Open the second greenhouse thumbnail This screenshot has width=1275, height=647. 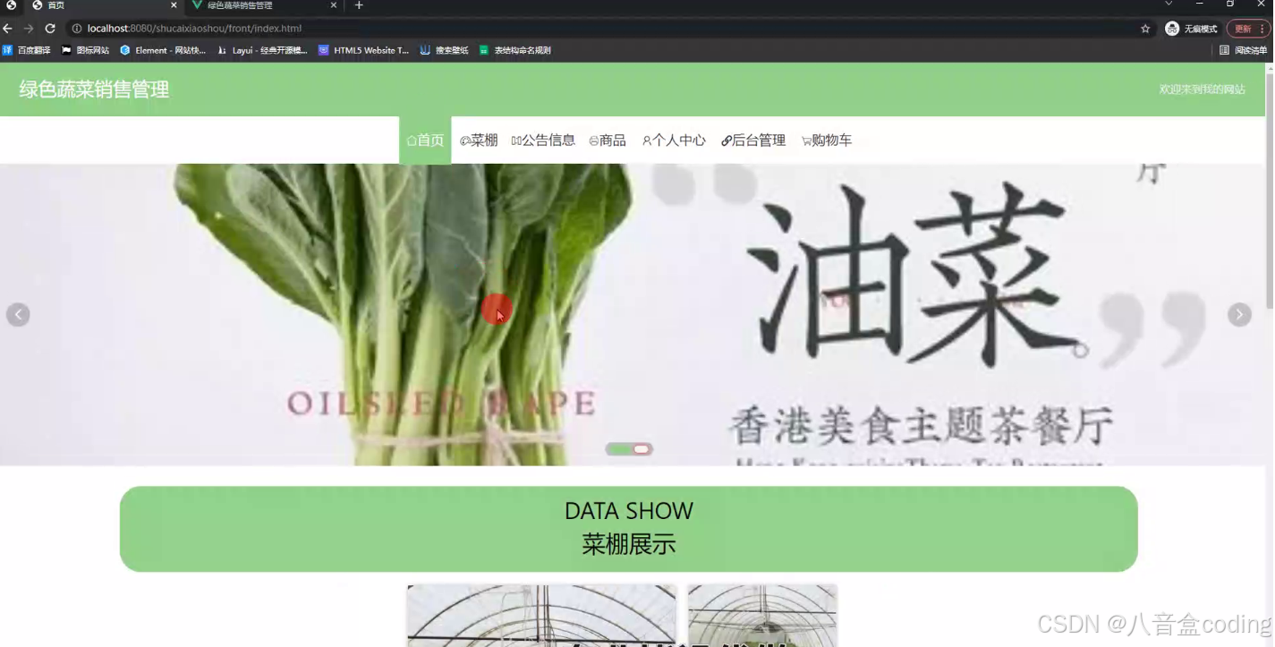(762, 616)
